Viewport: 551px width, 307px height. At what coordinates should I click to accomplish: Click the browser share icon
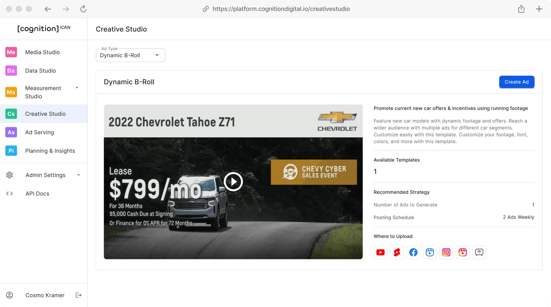pos(521,9)
